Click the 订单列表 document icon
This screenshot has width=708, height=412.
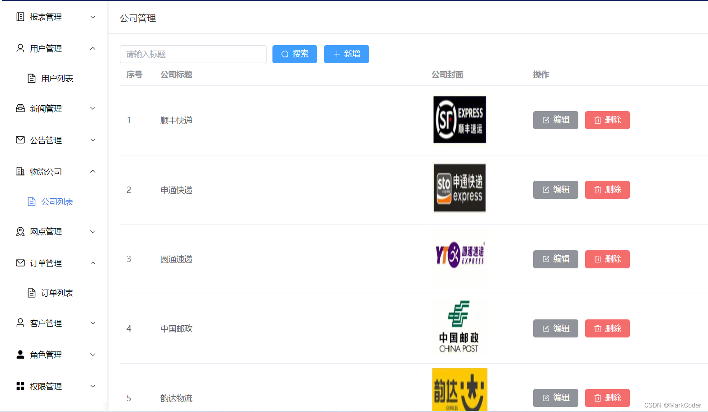click(x=32, y=293)
